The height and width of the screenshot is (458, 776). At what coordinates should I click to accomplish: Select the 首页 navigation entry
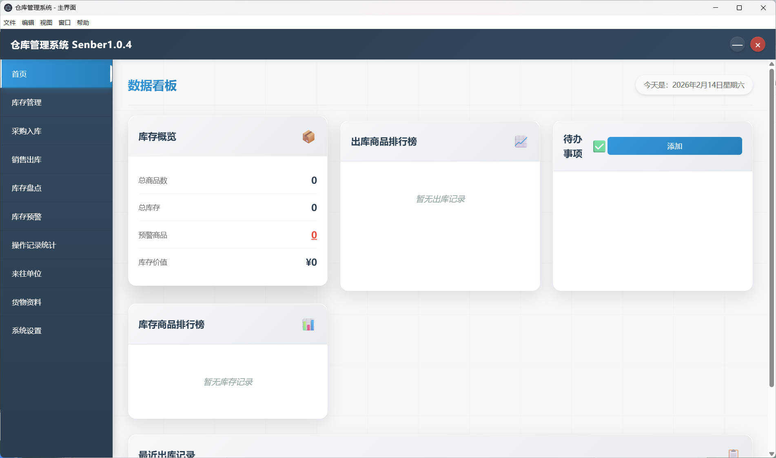point(19,74)
